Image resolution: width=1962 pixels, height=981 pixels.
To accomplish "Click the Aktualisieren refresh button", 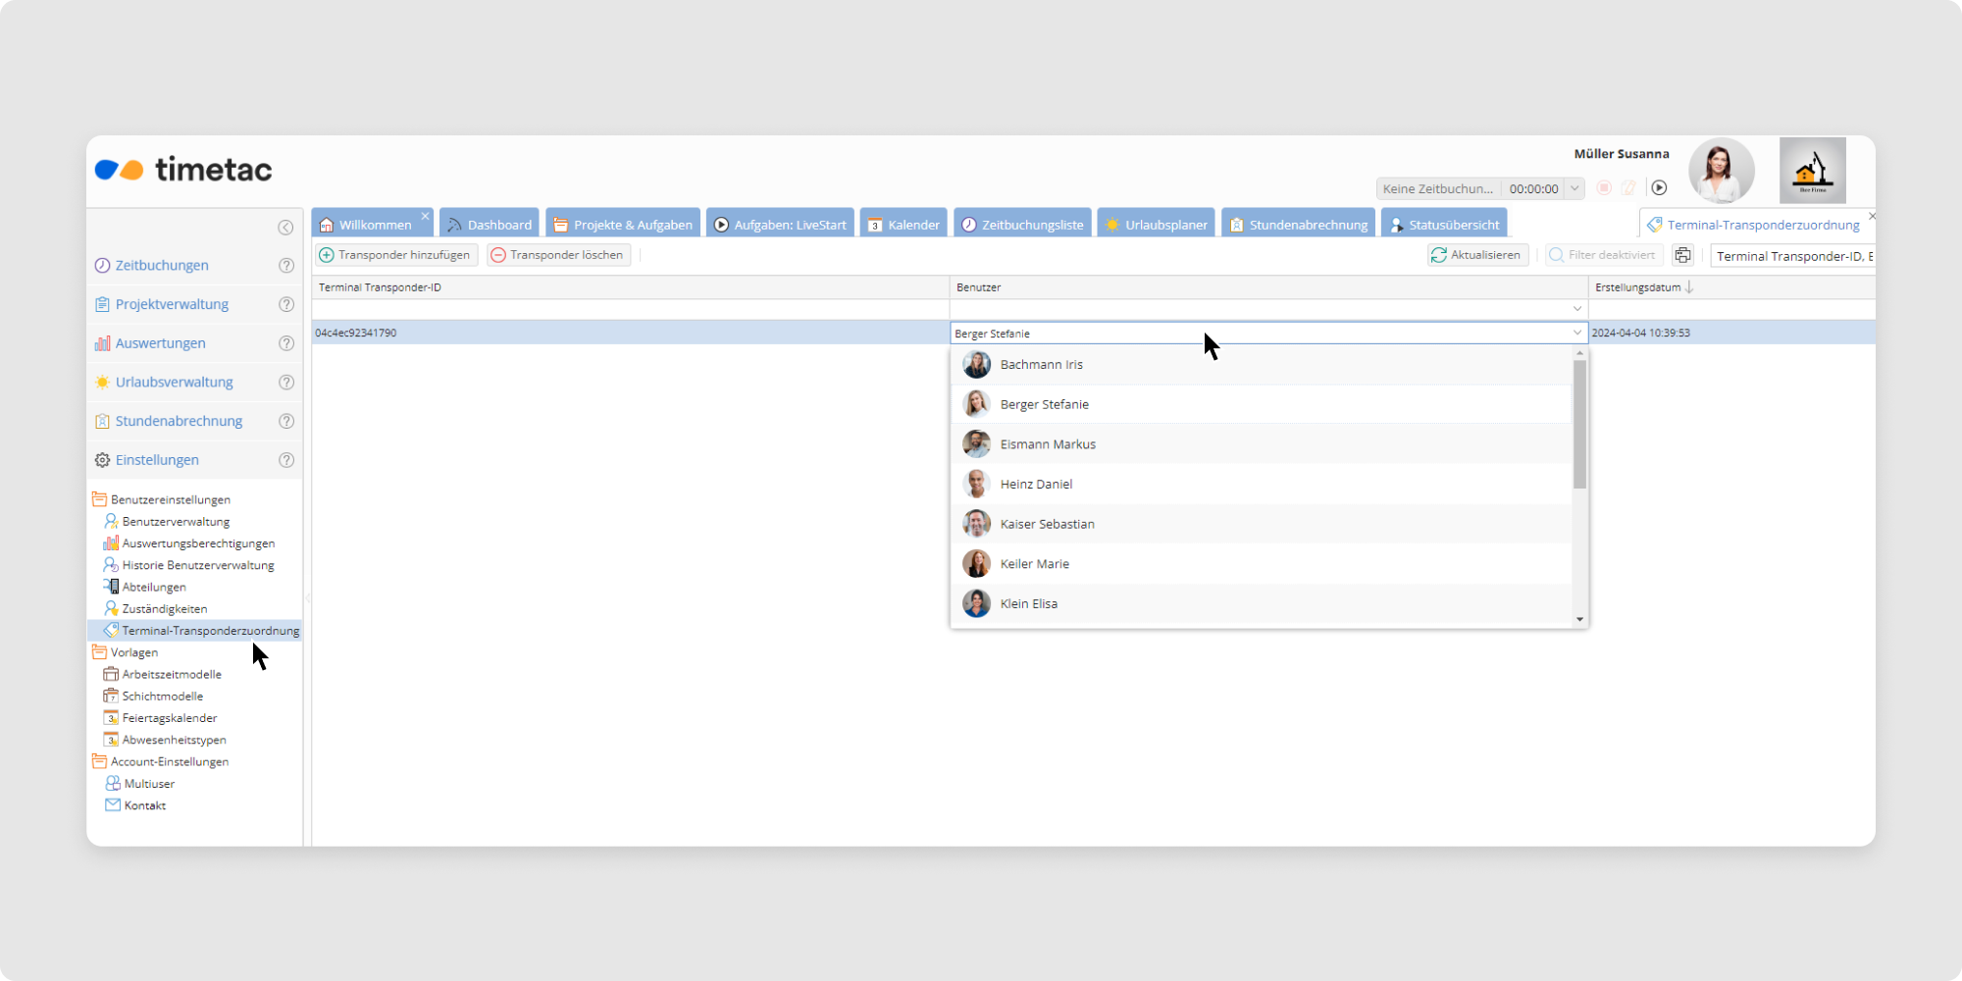I will (x=1476, y=255).
